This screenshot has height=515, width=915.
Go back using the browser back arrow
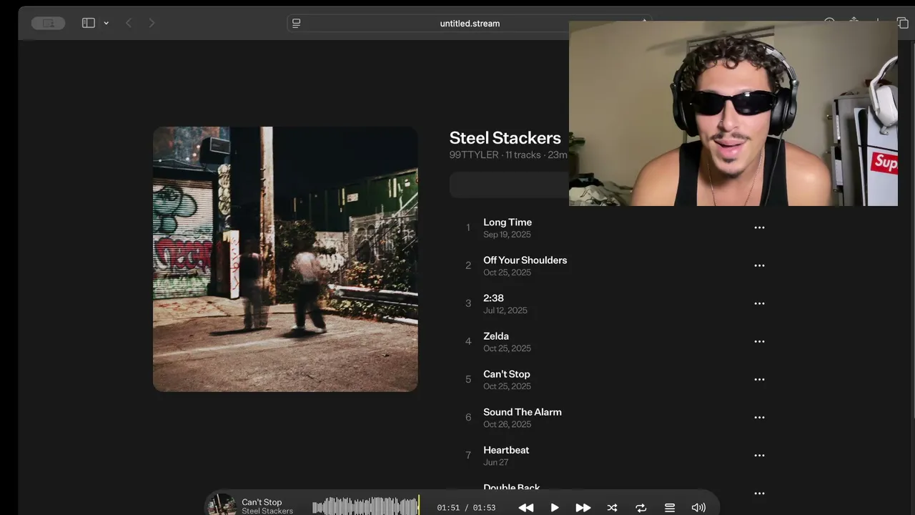coord(129,23)
